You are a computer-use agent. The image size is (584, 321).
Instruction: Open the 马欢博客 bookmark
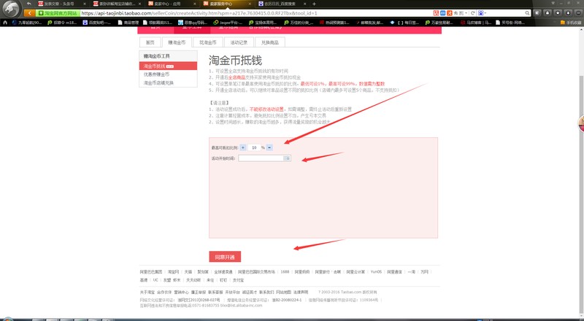tap(476, 23)
